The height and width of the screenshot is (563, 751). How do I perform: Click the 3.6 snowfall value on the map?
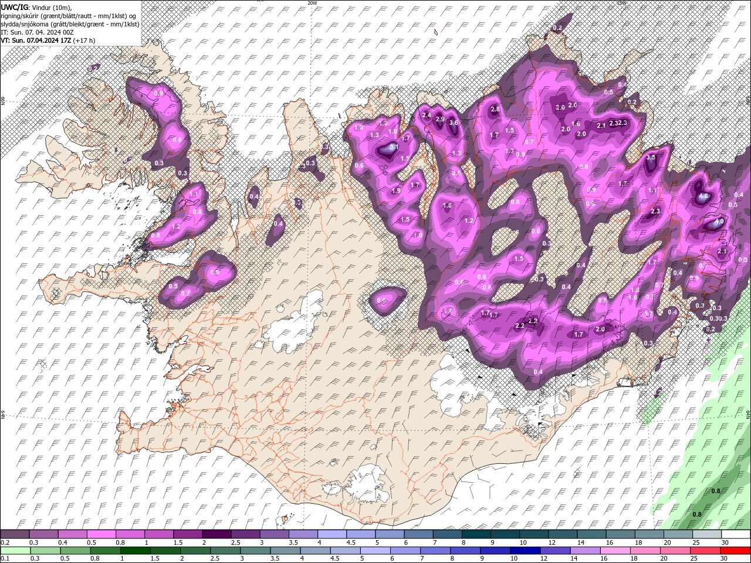(x=454, y=123)
